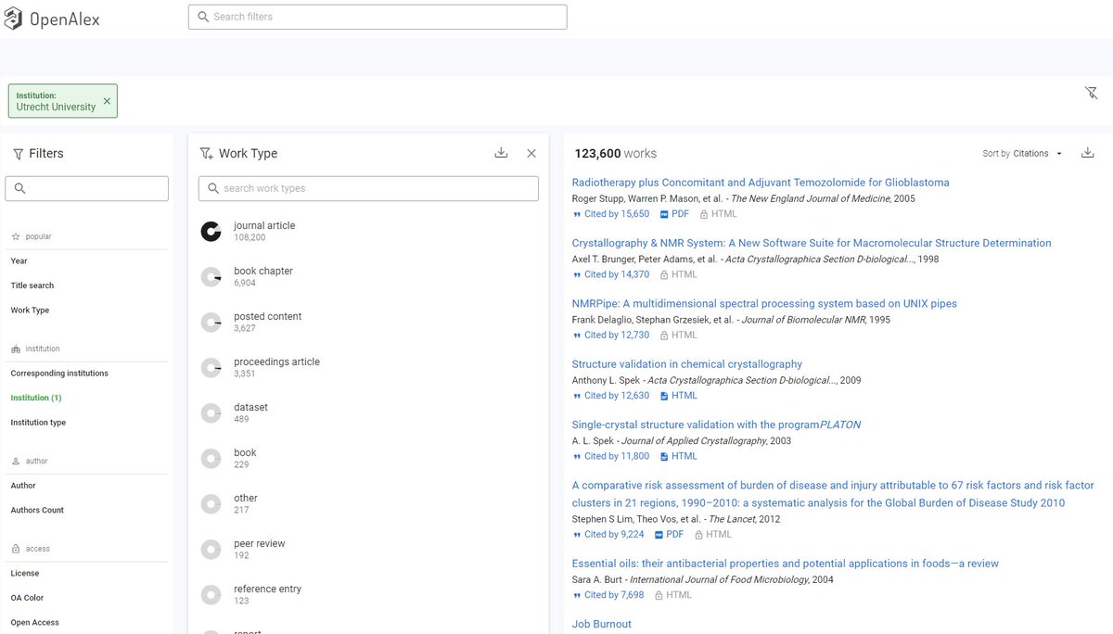Download the Work Type facet data

tap(501, 153)
